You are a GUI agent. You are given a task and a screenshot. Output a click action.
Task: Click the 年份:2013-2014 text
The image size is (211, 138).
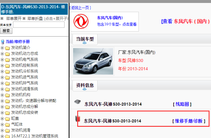tap(133, 69)
